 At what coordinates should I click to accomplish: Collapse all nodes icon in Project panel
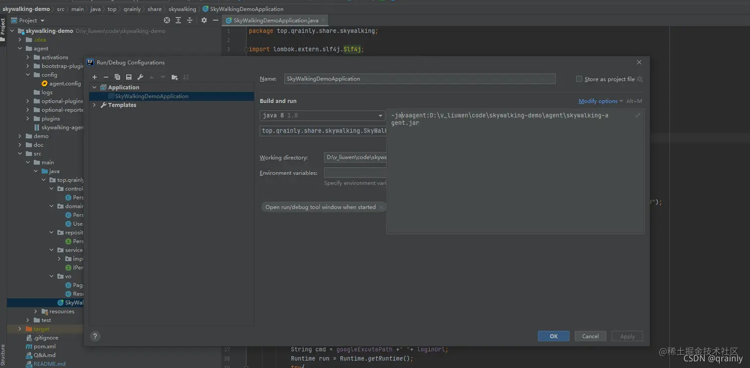(189, 20)
